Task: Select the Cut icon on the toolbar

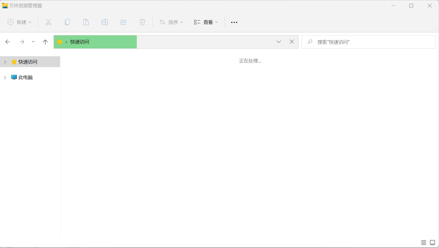Action: pos(48,22)
